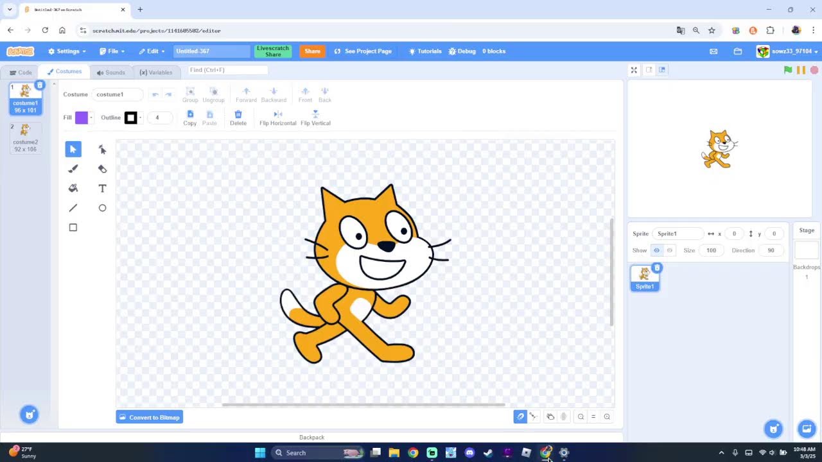The width and height of the screenshot is (822, 462).
Task: Select the Brush tool
Action: coord(73,169)
